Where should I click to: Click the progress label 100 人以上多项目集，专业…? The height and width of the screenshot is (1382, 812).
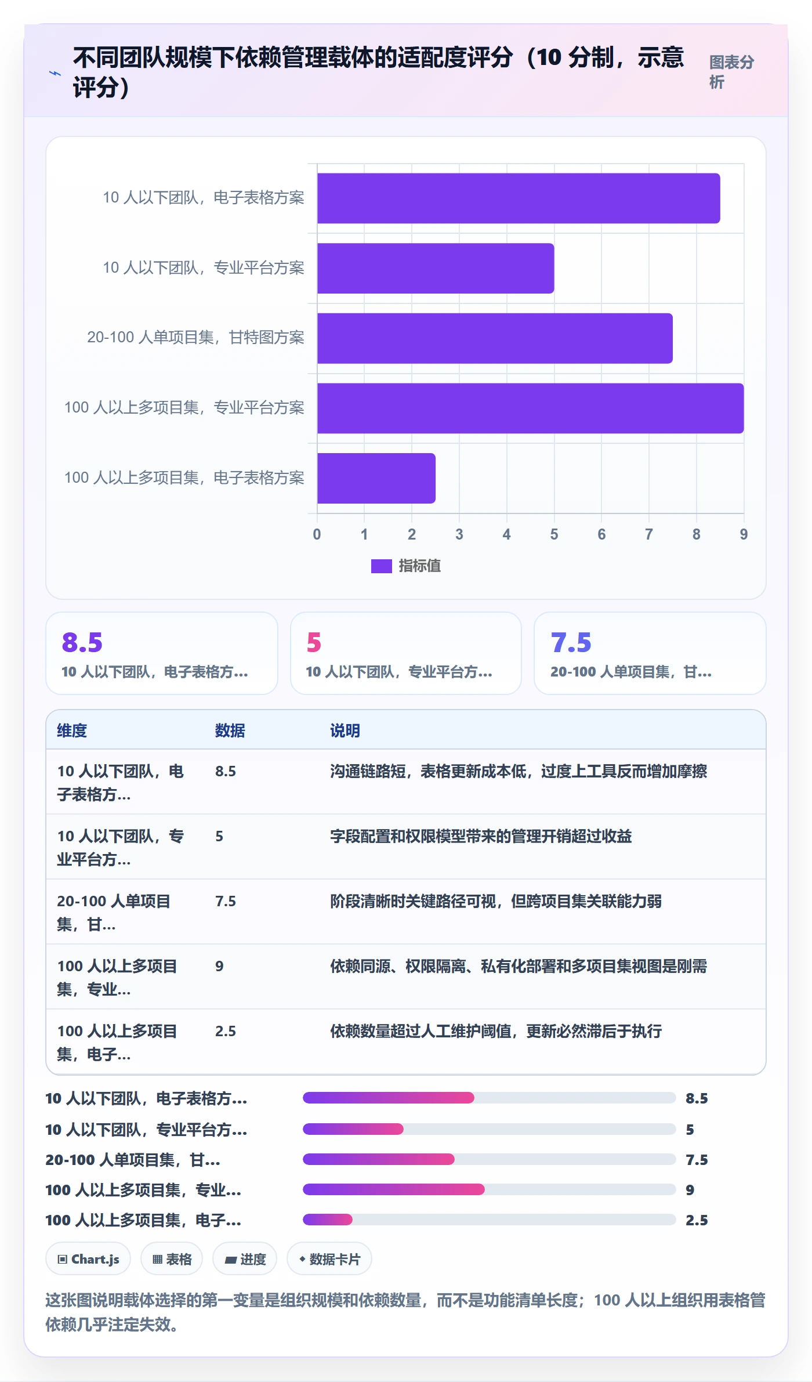[143, 1190]
